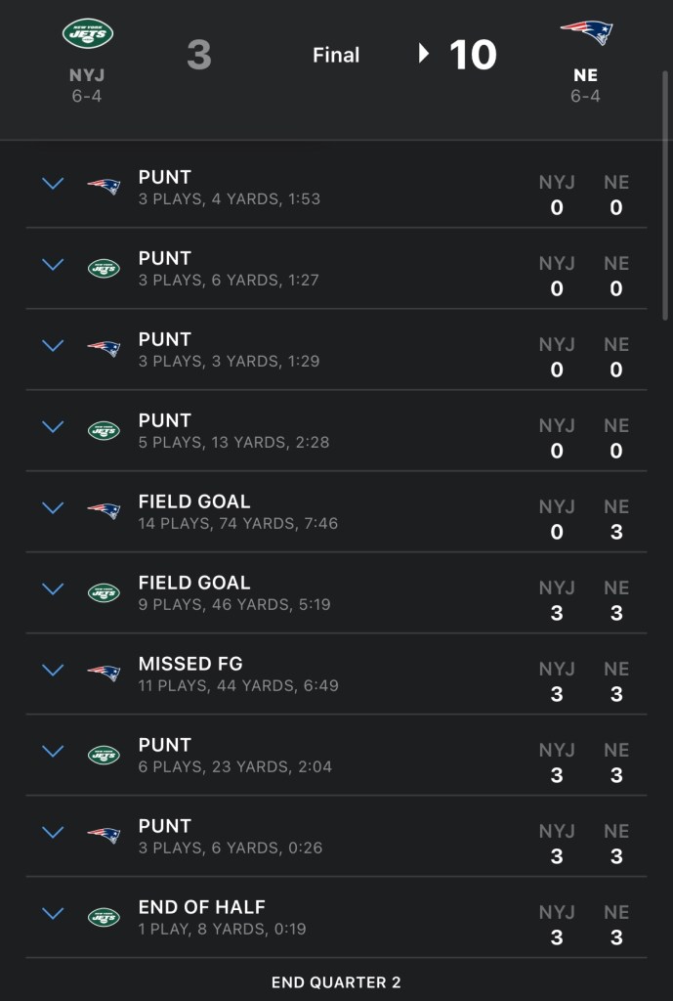Select the NE team abbreviation in header
This screenshot has width=673, height=1001.
pyautogui.click(x=586, y=75)
